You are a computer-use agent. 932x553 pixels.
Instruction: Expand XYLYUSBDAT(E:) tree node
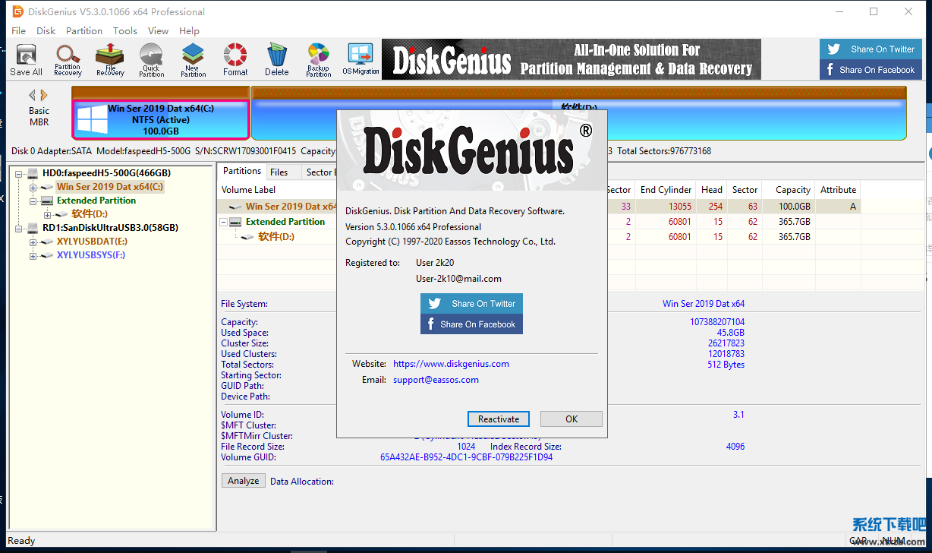coord(33,242)
